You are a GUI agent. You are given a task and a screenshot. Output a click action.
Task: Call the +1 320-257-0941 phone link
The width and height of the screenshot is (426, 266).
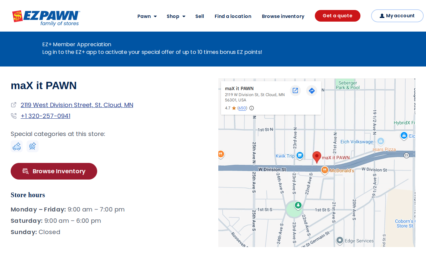(46, 116)
